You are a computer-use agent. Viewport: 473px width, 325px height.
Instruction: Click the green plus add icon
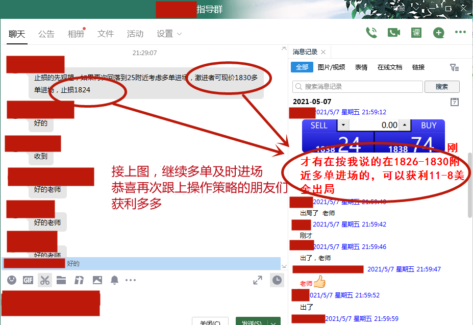tap(438, 32)
